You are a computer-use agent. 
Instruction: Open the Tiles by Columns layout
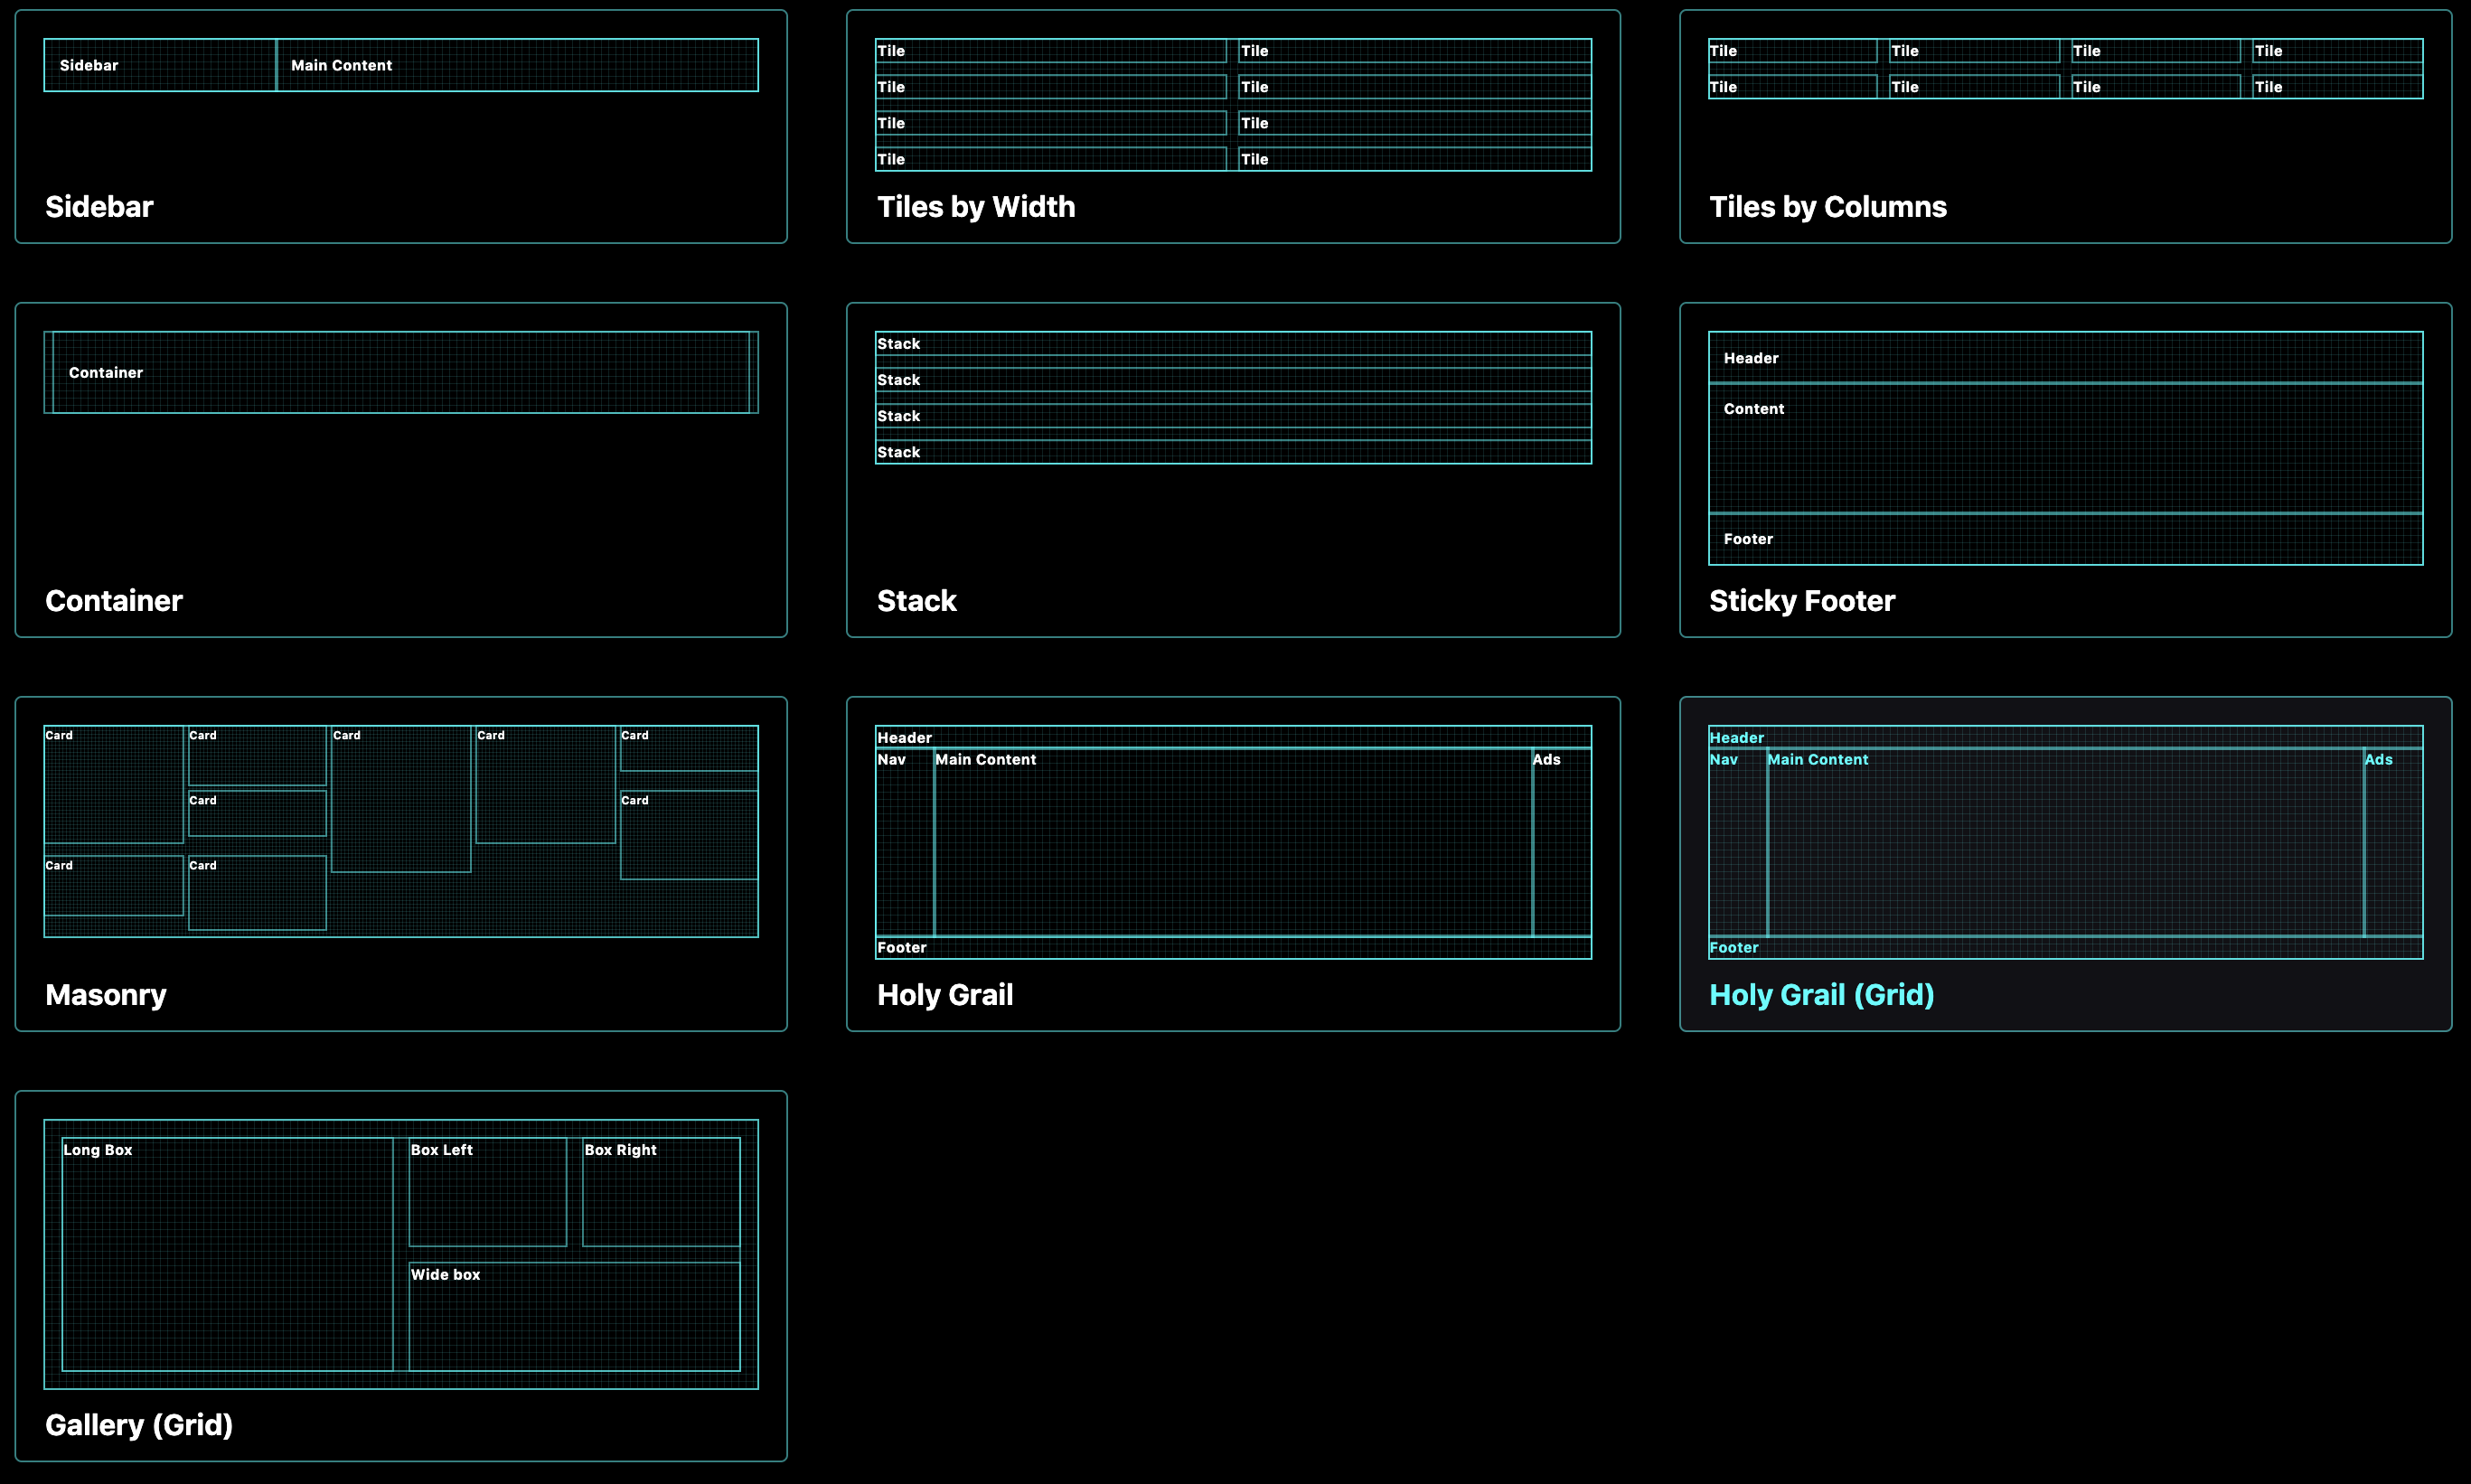[x=2066, y=127]
